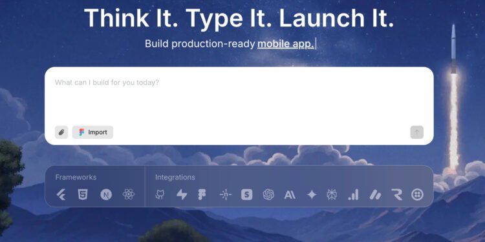Select the sparkle crosshair integration icon

coord(226,194)
